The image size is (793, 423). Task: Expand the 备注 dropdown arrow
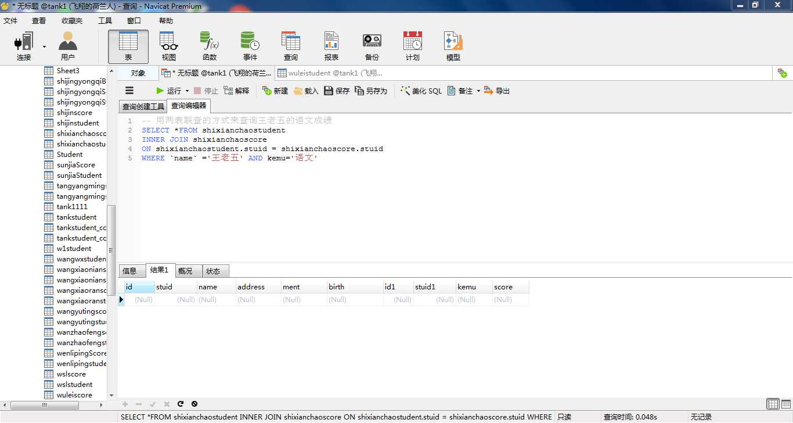point(478,91)
